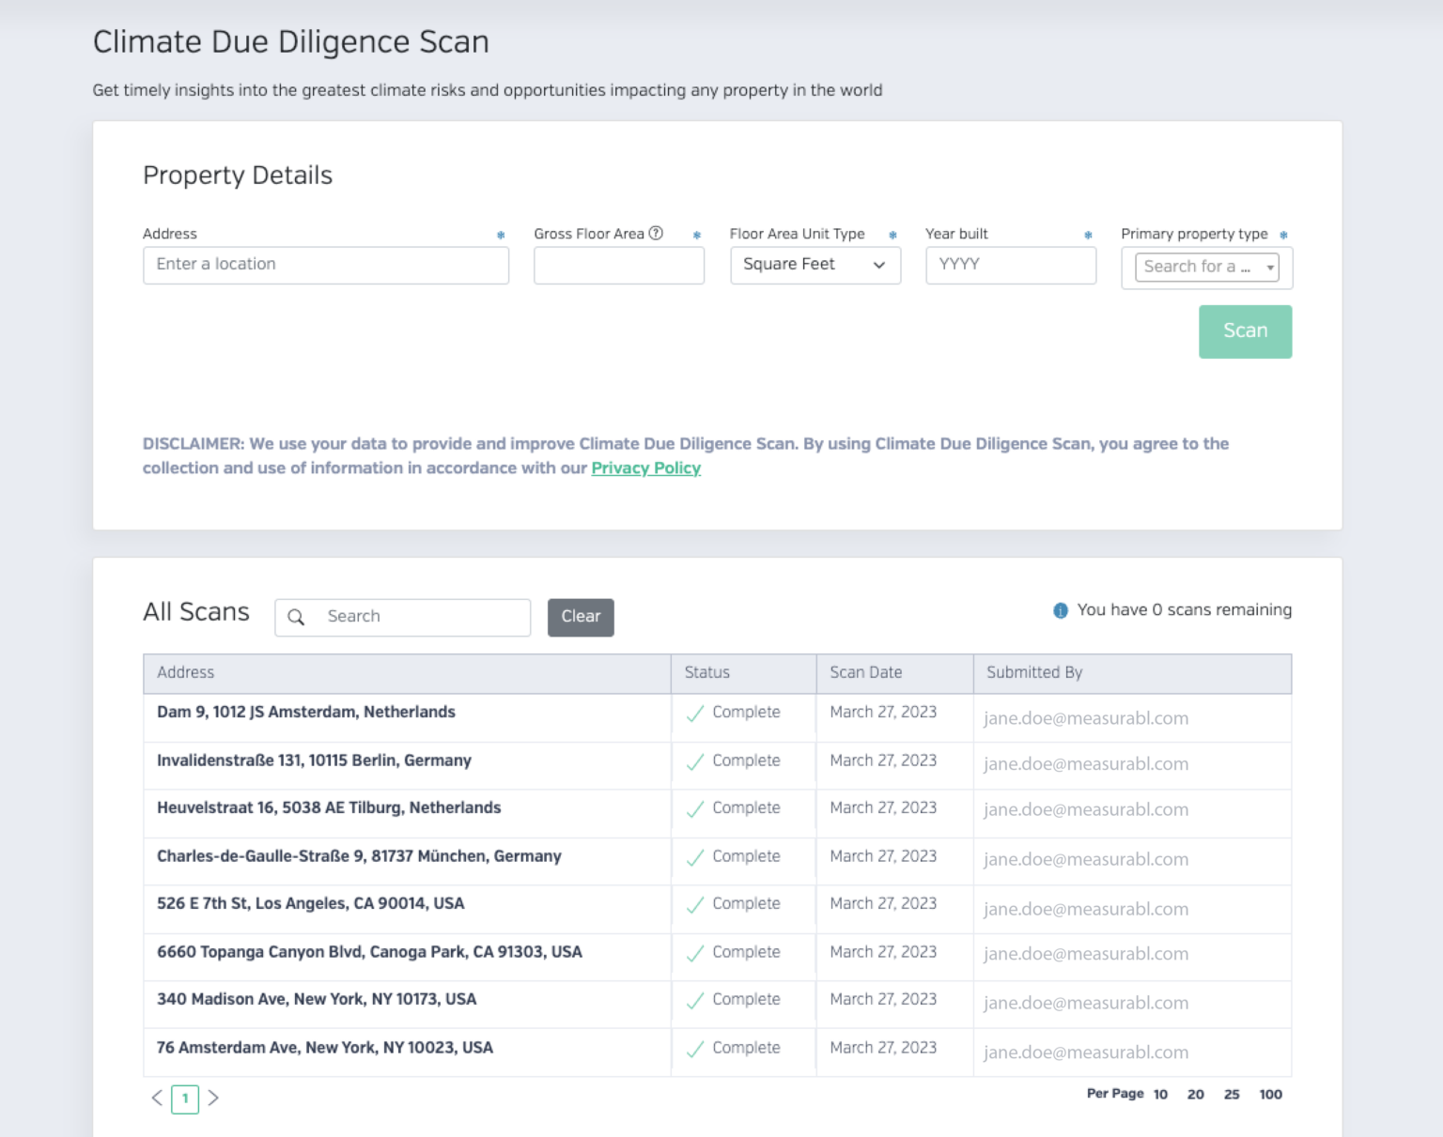The height and width of the screenshot is (1137, 1443).
Task: Expand the Primary property type selector
Action: click(x=1206, y=268)
